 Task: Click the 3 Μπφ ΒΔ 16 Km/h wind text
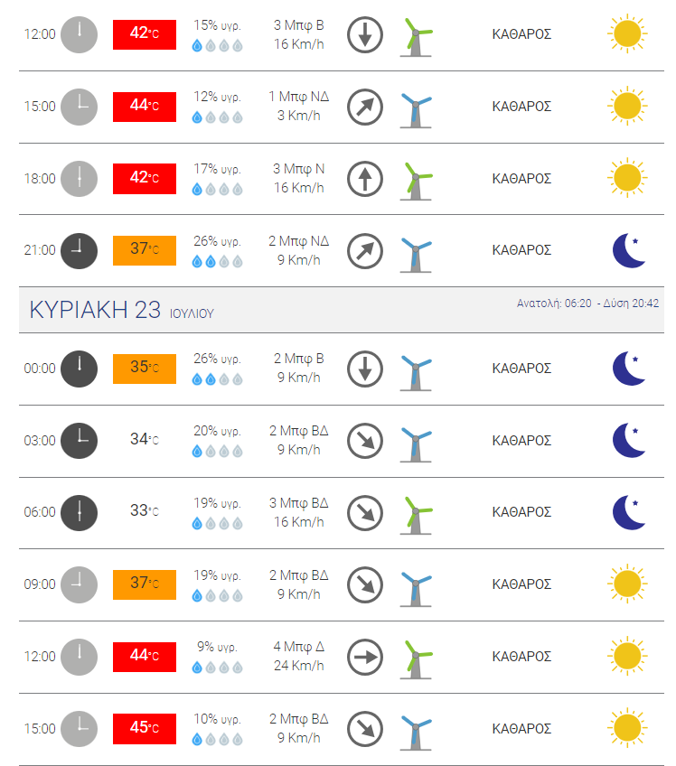pyautogui.click(x=298, y=512)
